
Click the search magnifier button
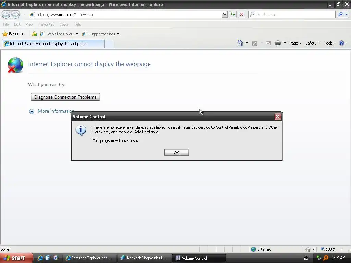point(340,14)
